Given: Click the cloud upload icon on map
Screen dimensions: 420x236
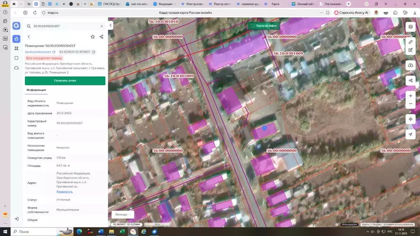Looking at the screenshot, I should (x=410, y=65).
